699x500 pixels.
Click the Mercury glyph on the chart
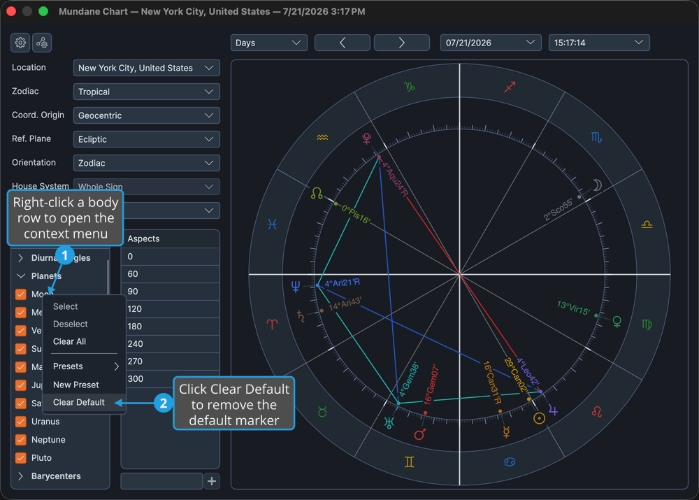pos(506,431)
